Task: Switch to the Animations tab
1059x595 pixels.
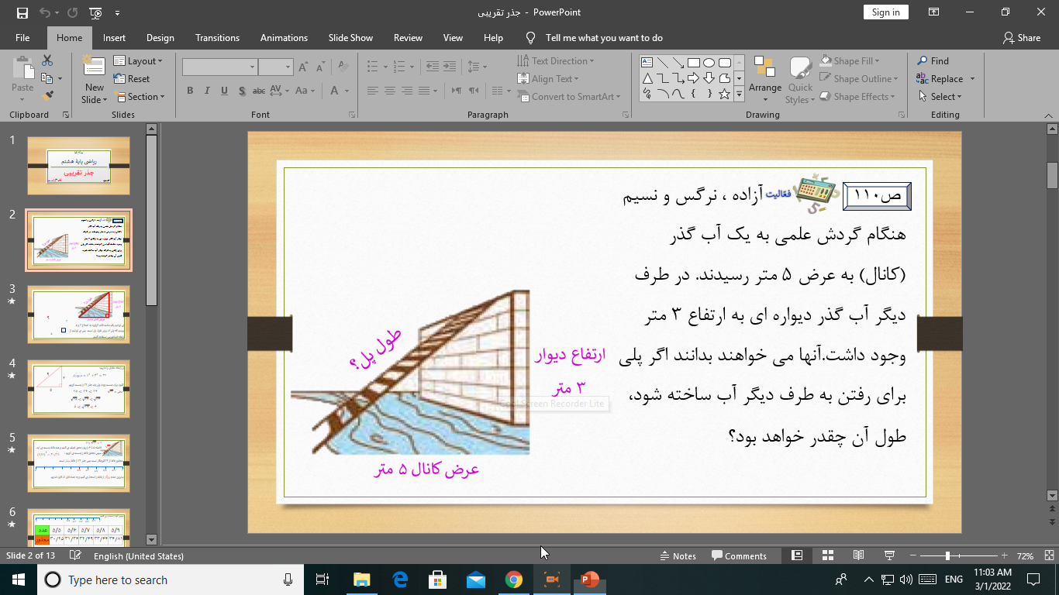Action: tap(284, 38)
